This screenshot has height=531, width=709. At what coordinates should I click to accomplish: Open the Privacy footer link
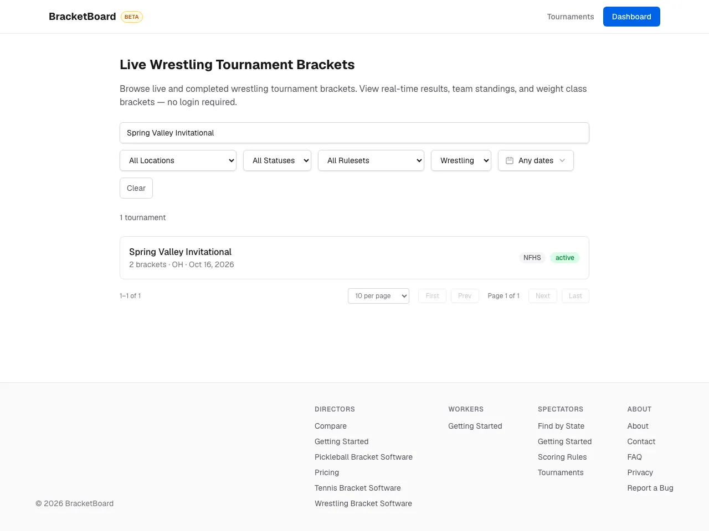pos(640,472)
